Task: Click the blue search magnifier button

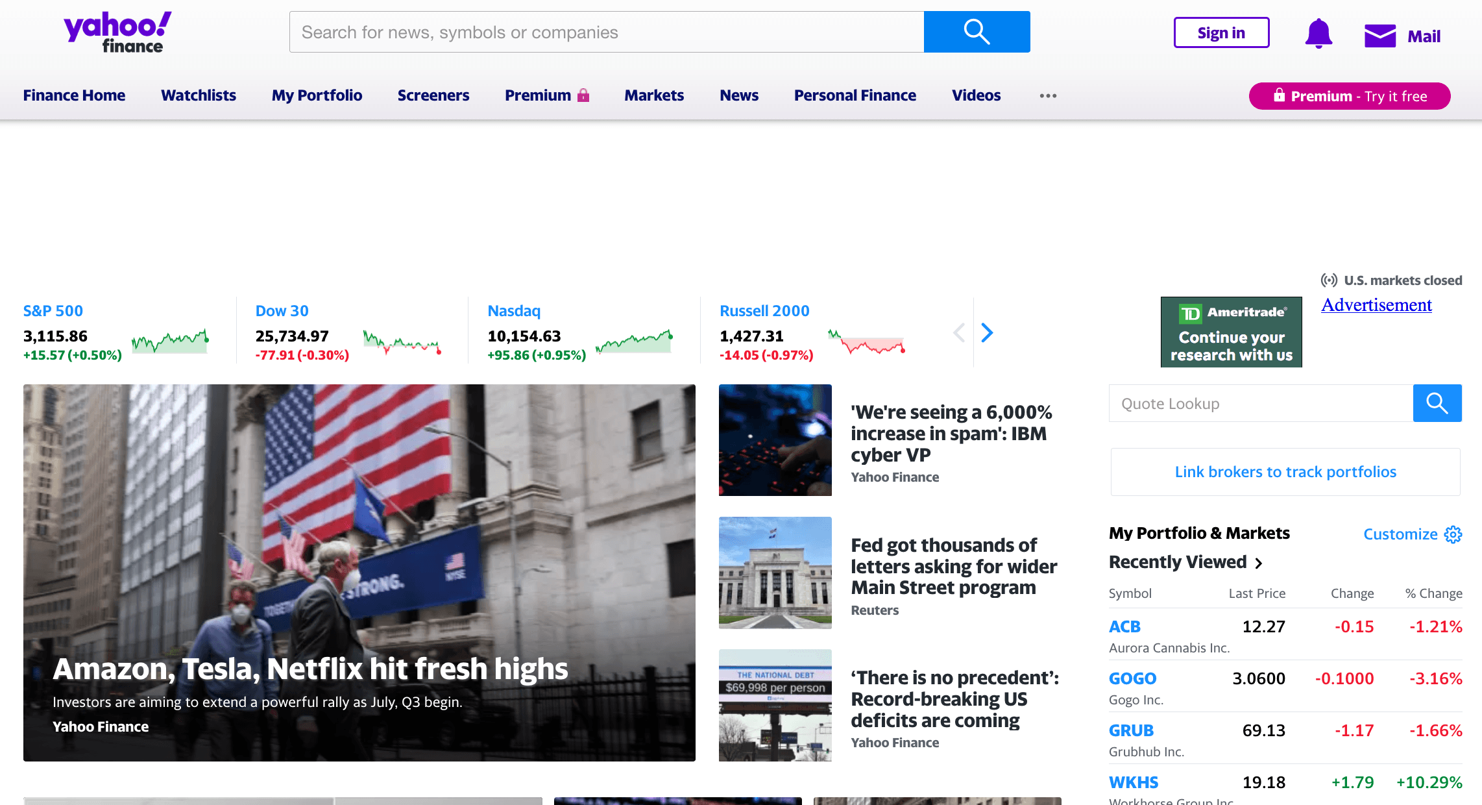Action: [977, 32]
